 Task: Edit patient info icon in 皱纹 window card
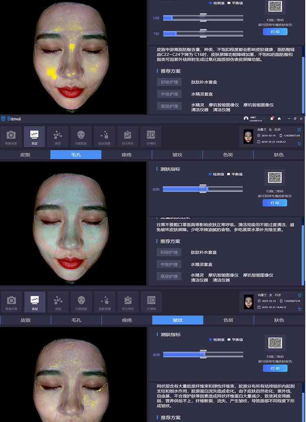[x=299, y=295]
